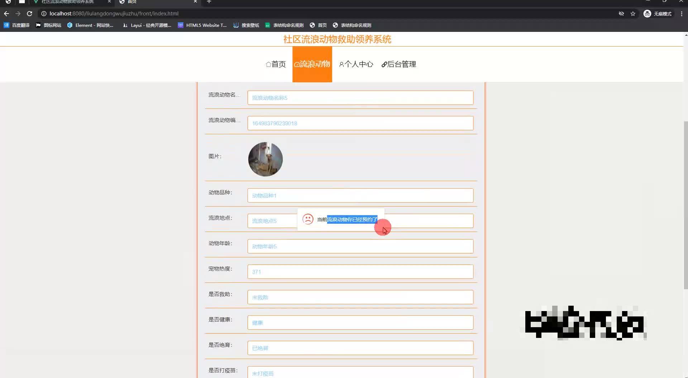
Task: Open Chrome's three-dot menu
Action: pos(682,14)
